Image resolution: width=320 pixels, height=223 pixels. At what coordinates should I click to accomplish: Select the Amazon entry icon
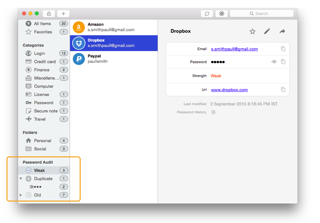(x=79, y=27)
